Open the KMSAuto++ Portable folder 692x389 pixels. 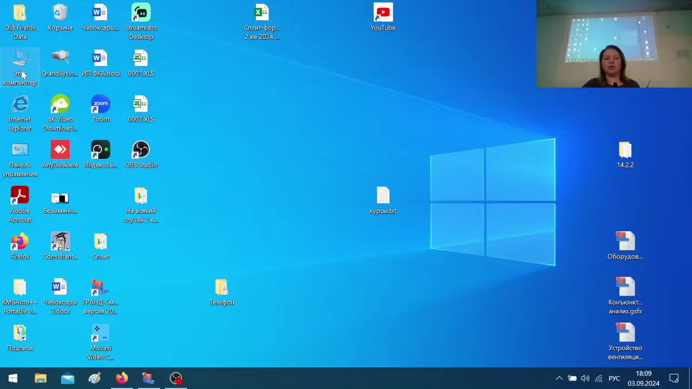pos(20,297)
